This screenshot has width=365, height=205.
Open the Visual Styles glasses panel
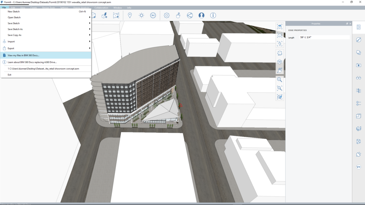coord(359,78)
